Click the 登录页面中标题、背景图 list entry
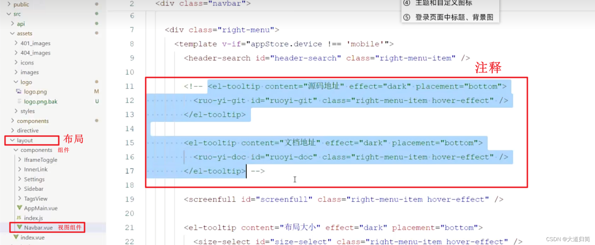Image resolution: width=595 pixels, height=245 pixels. 454,17
